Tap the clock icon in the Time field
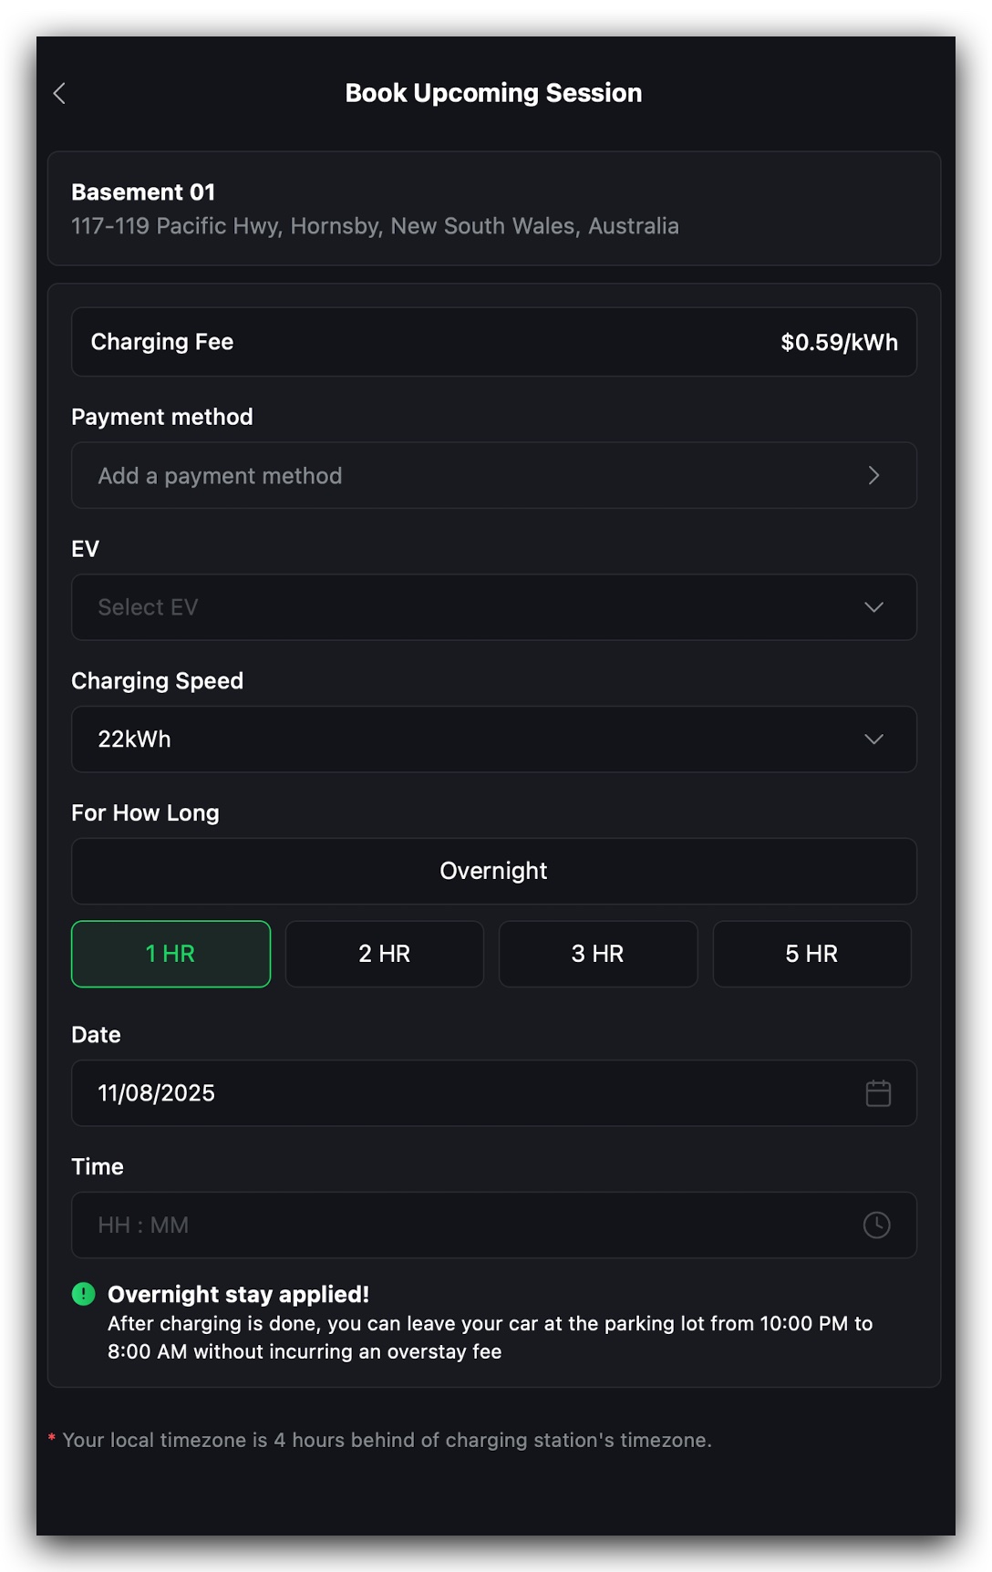Viewport: 992px width, 1572px height. pyautogui.click(x=877, y=1226)
